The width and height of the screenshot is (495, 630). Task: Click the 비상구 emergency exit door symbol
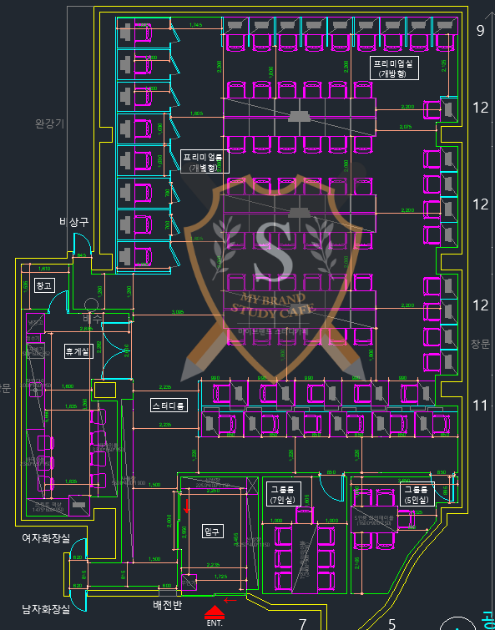tap(83, 244)
